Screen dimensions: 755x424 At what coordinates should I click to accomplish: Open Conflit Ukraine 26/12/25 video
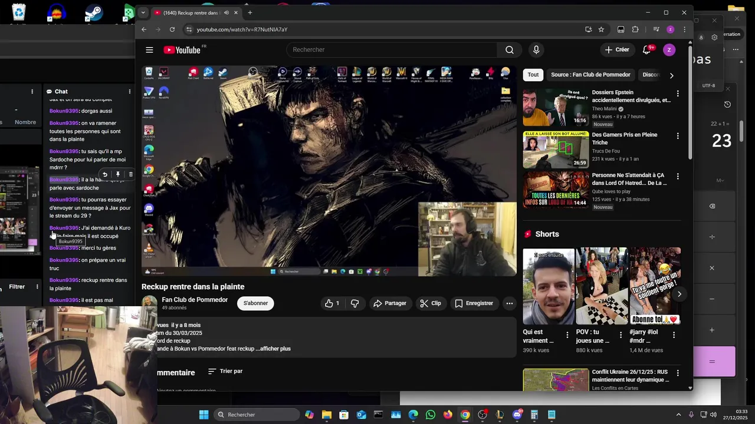coord(556,380)
